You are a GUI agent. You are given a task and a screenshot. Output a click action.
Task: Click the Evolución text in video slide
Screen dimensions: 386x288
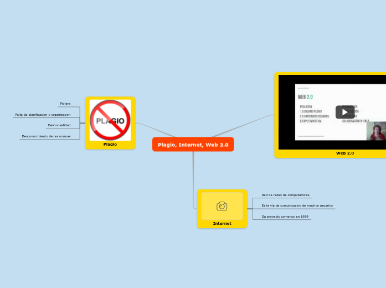pos(306,106)
